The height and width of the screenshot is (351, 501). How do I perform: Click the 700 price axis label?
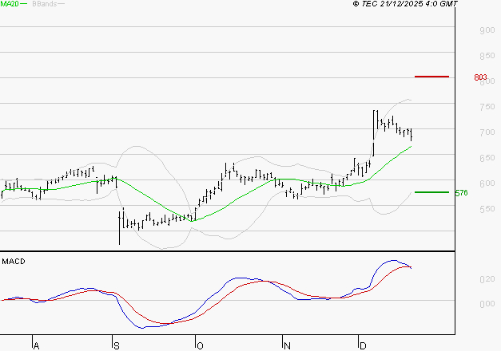click(x=487, y=132)
